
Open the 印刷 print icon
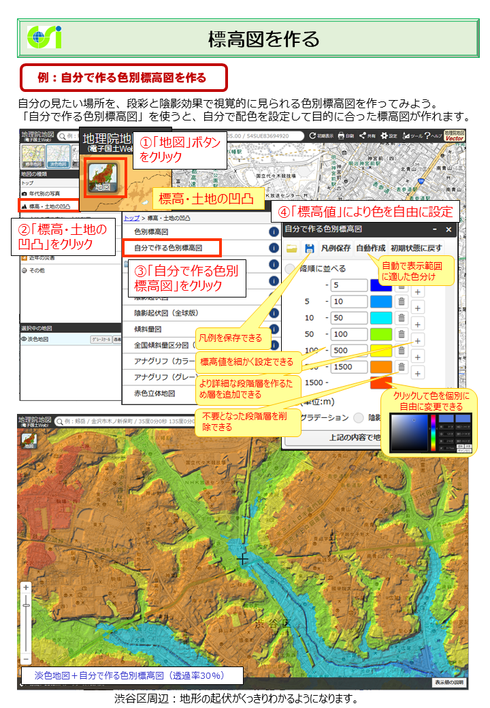click(341, 135)
